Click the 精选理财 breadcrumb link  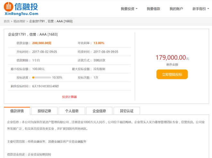click(x=19, y=21)
